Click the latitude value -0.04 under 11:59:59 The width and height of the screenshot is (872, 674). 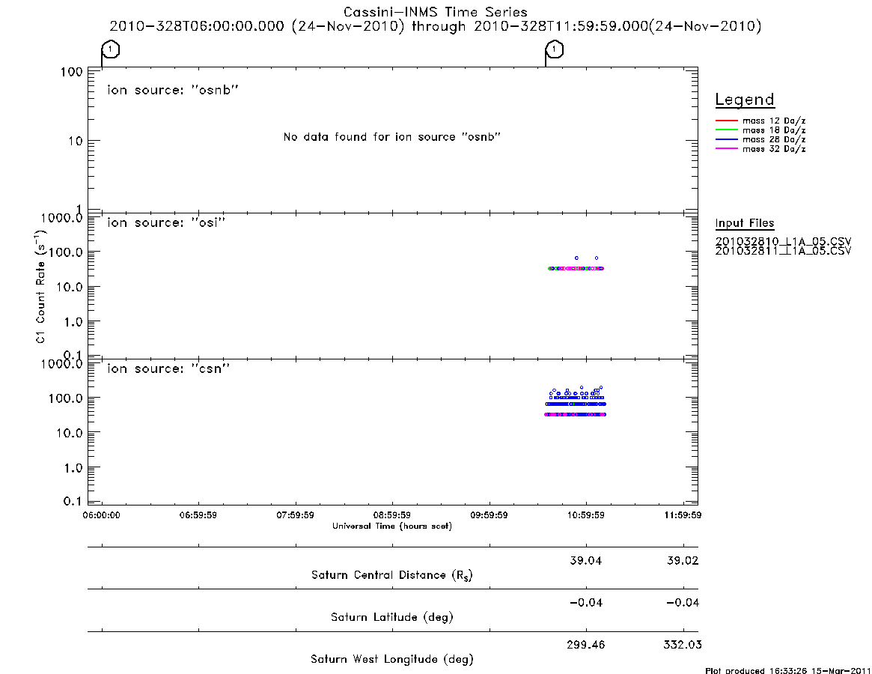[x=683, y=603]
